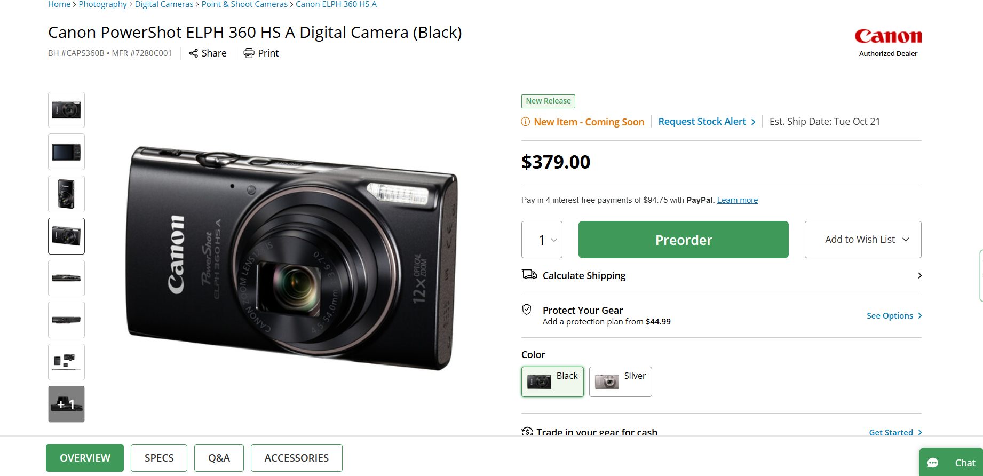Select the Silver color option
The height and width of the screenshot is (476, 983).
620,382
